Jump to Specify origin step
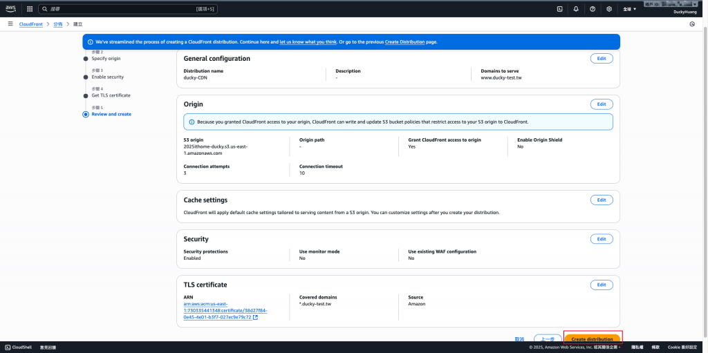Screen dimensions: 708x353 pos(106,58)
